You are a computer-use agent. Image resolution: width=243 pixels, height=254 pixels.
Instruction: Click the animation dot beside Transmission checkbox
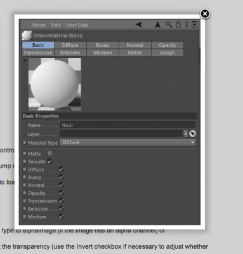coord(25,201)
